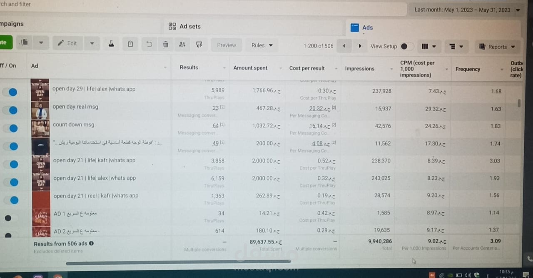This screenshot has height=278, width=533.
Task: Open the 'open day 21 | reel | kafr |whats app' ad
Action: click(96, 196)
